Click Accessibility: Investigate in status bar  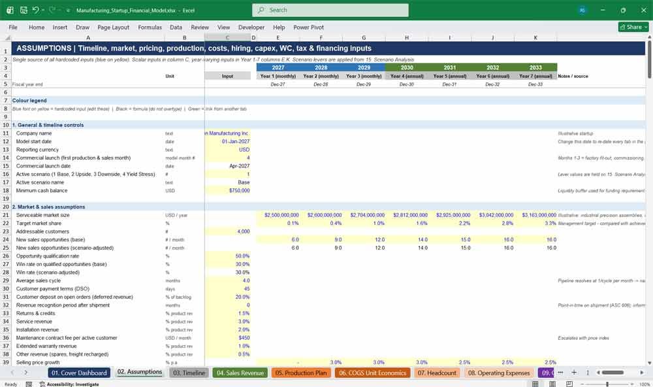[69, 384]
